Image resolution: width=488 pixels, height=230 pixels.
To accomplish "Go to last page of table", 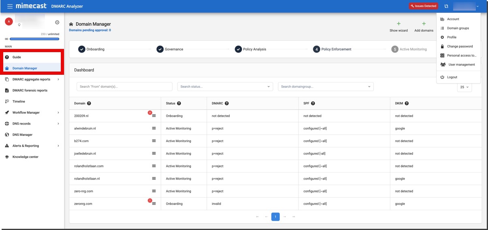I will tap(293, 217).
